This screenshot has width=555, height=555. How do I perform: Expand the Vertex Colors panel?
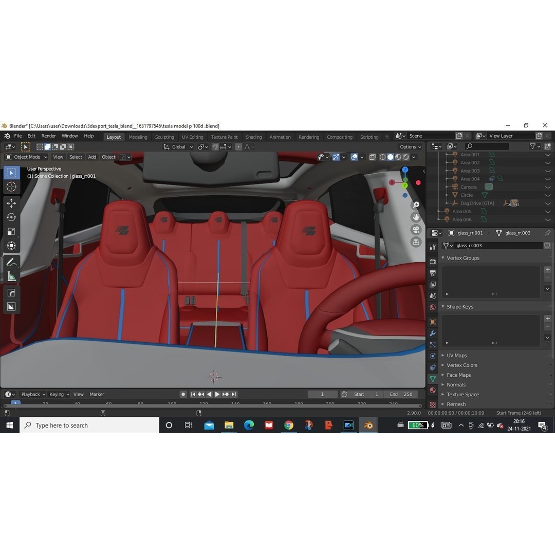[x=443, y=365]
